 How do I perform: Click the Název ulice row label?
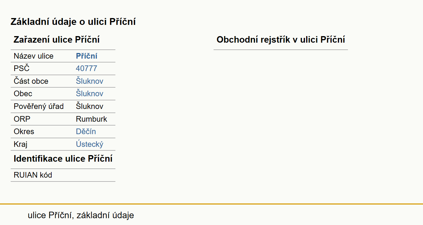tap(34, 56)
